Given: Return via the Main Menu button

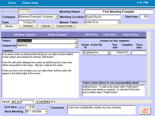Looking at the screenshot, I should pos(145,111).
